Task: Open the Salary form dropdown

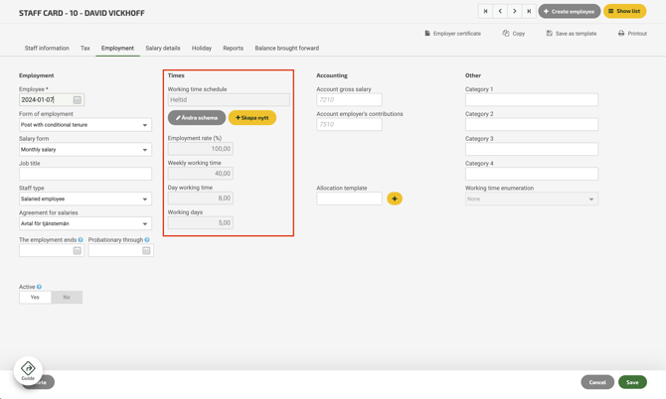Action: [85, 149]
